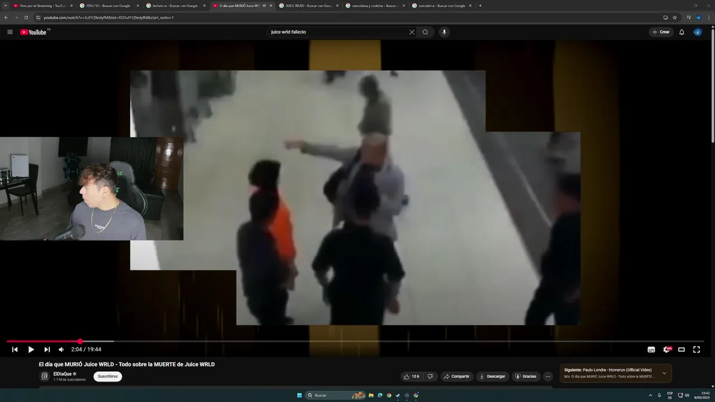Screen dimensions: 715x402
Task: Share the video via Compartir
Action: (457, 376)
